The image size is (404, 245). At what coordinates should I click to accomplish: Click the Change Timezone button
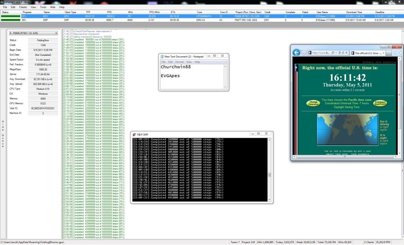[312, 103]
